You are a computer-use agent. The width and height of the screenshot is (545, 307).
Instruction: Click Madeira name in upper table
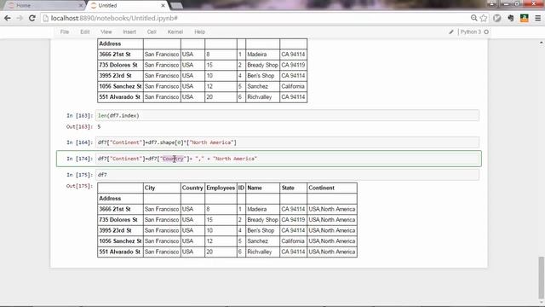257,55
